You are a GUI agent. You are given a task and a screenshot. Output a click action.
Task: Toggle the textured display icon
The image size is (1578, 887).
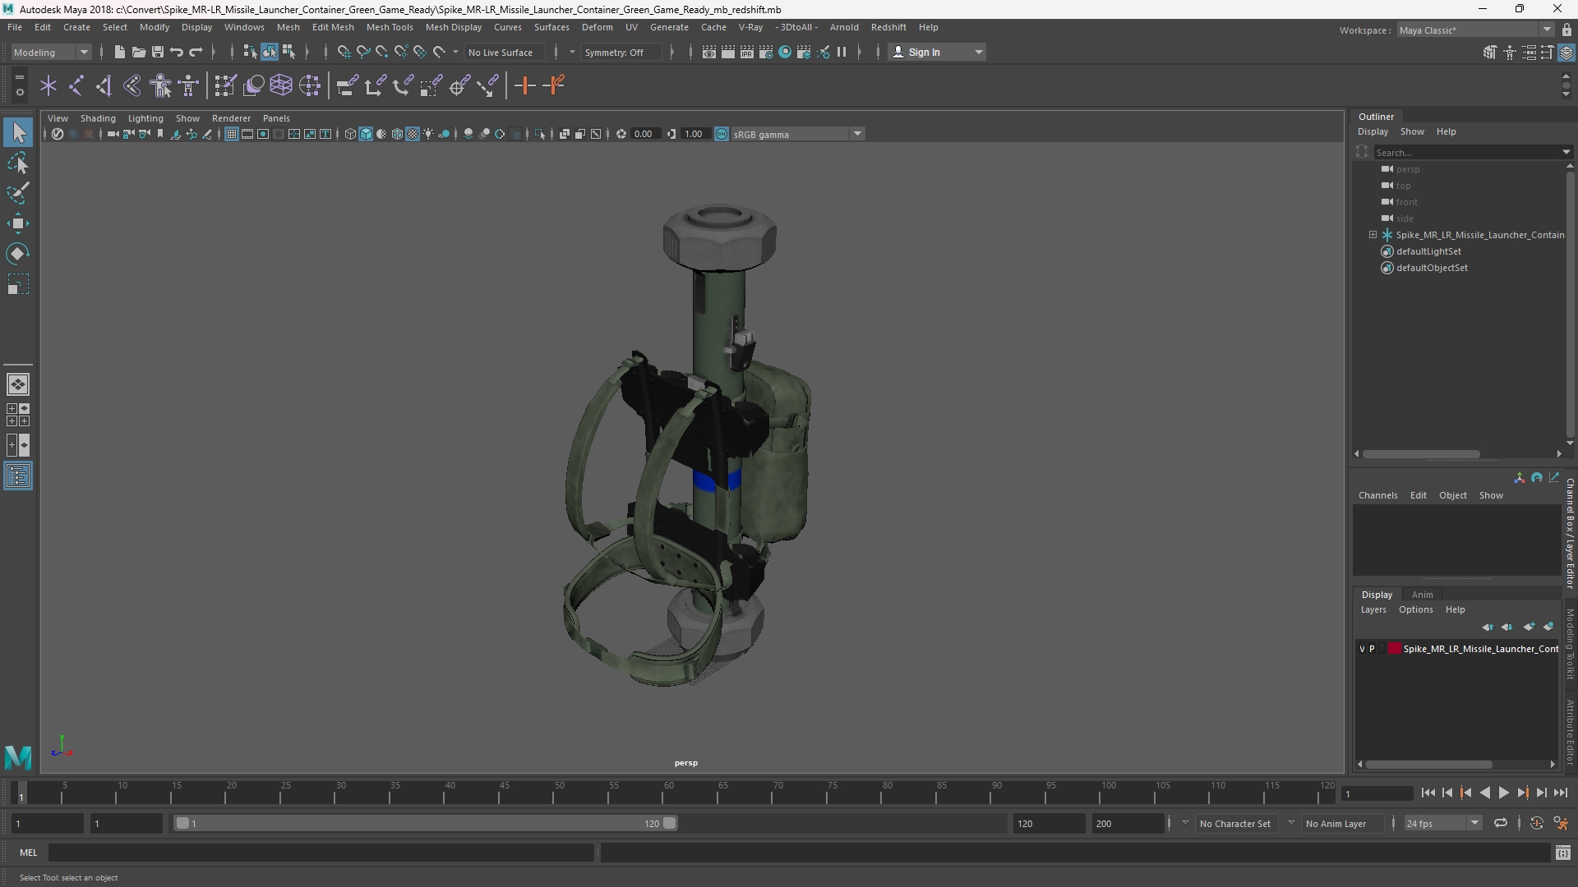point(413,134)
